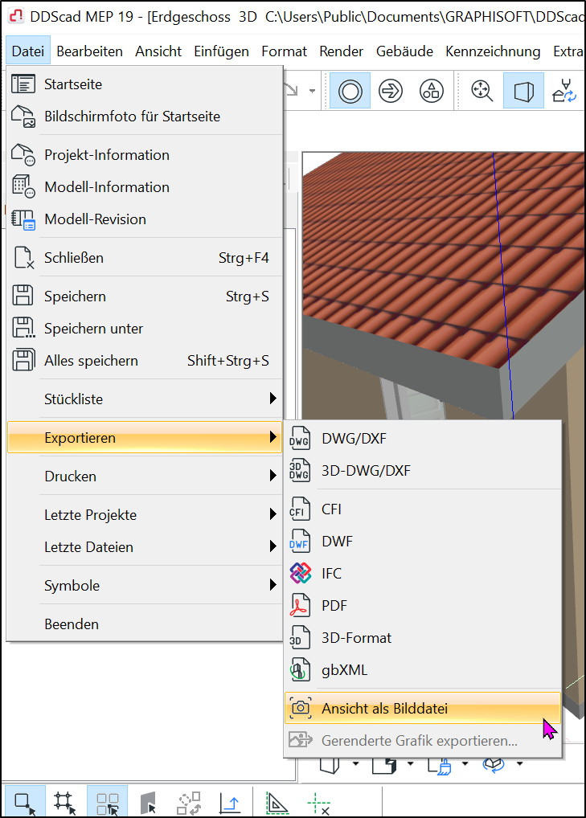Click the axis with upward arrow icon
This screenshot has width=586, height=818.
point(230,803)
